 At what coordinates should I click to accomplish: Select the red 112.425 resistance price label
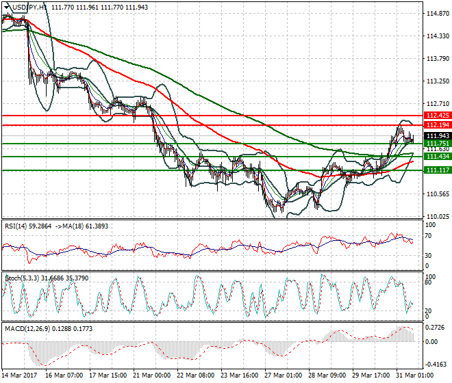pyautogui.click(x=438, y=116)
